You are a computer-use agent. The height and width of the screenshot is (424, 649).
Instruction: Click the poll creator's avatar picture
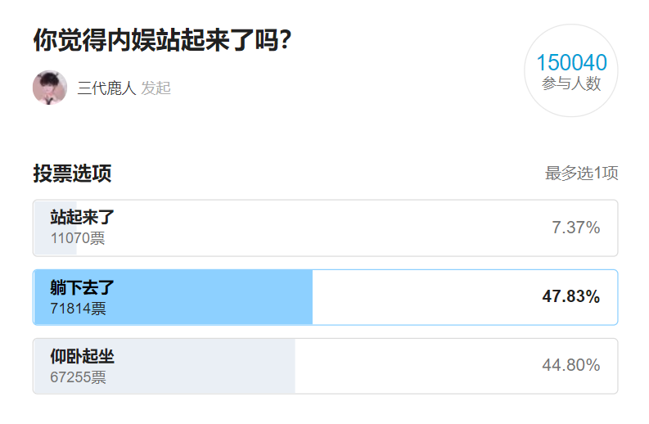(50, 88)
